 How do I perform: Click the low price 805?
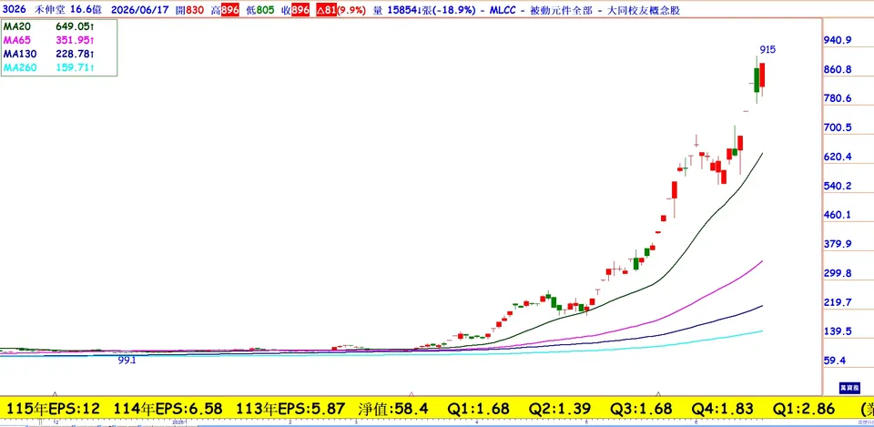point(265,10)
